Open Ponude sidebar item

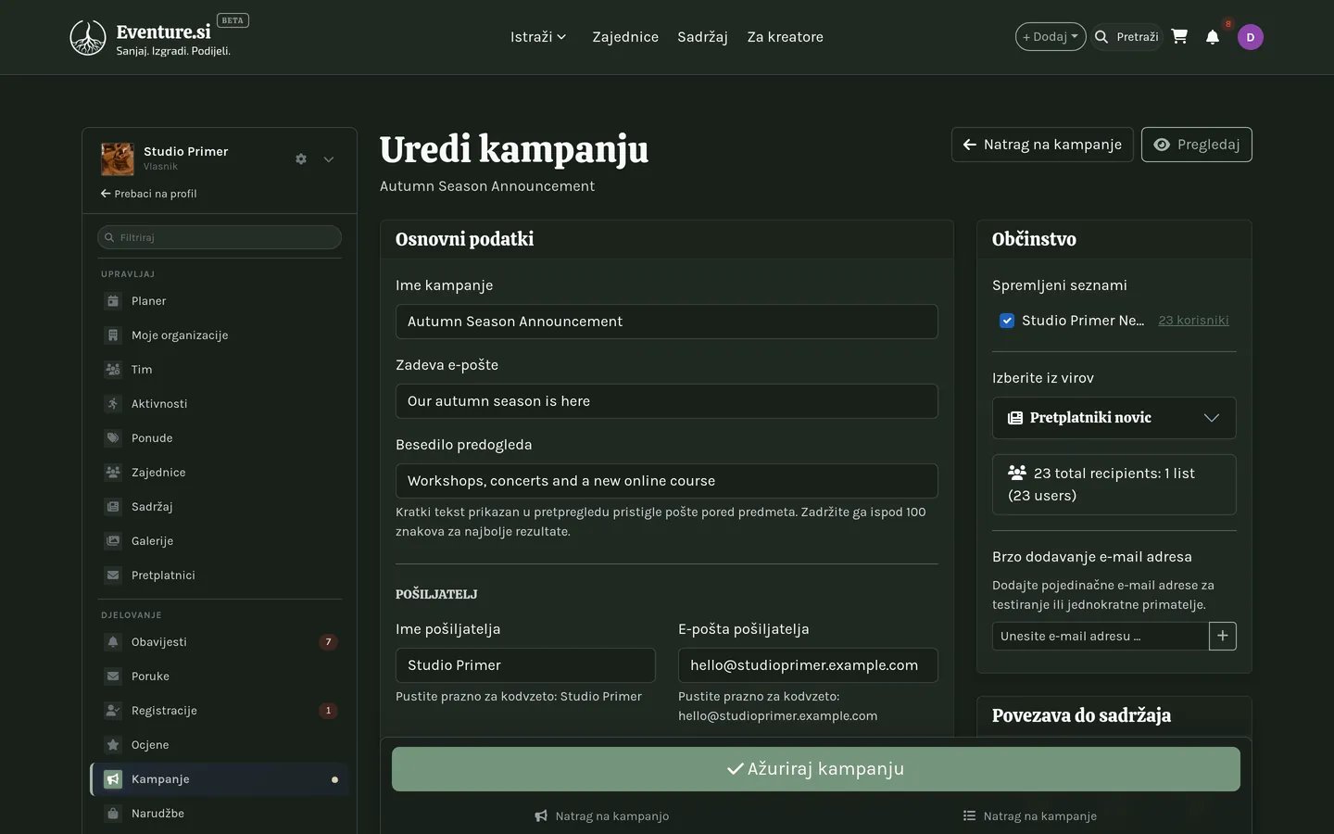coord(219,438)
